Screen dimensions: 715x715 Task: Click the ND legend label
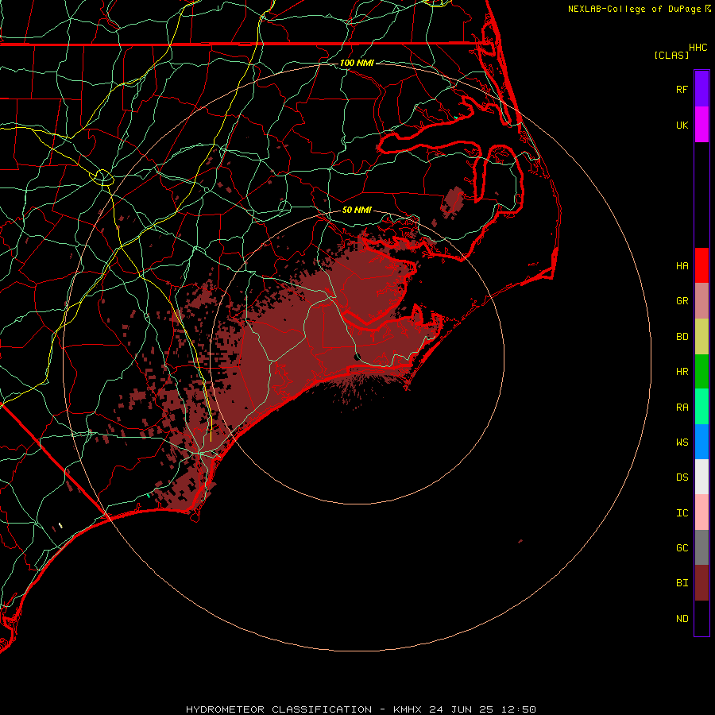pyautogui.click(x=682, y=619)
